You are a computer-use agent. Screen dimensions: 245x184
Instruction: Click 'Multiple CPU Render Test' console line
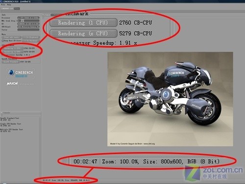coord(11,130)
